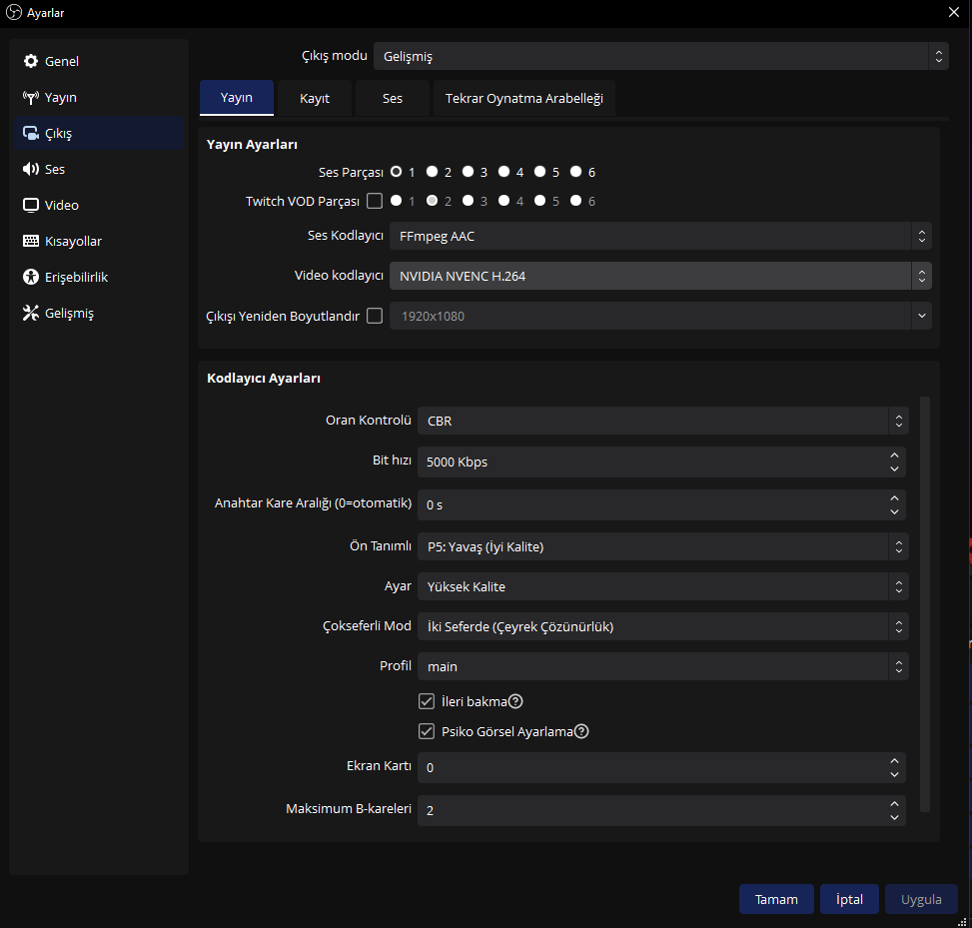Screen dimensions: 972x928
Task: Increase Anahtar Kare Aralığı value
Action: tap(894, 497)
